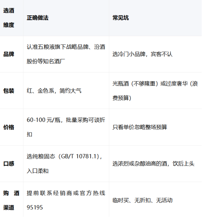Click the cell about 五粮液旗下战略品牌

click(x=66, y=54)
